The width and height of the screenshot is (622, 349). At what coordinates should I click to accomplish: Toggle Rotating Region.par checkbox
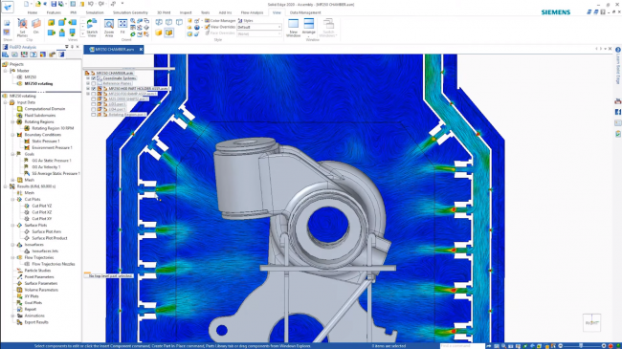pyautogui.click(x=94, y=115)
